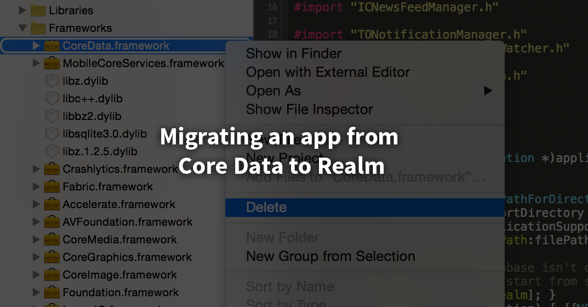Viewport: 588px width, 307px height.
Task: Select the libsqlite3.0.dylib library icon
Action: tap(51, 134)
